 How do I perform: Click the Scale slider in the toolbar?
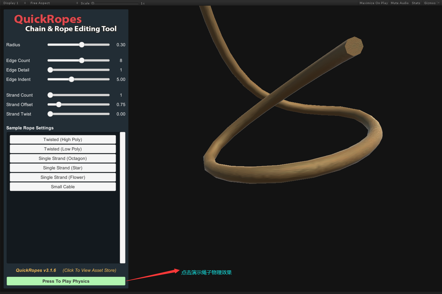[x=115, y=3]
